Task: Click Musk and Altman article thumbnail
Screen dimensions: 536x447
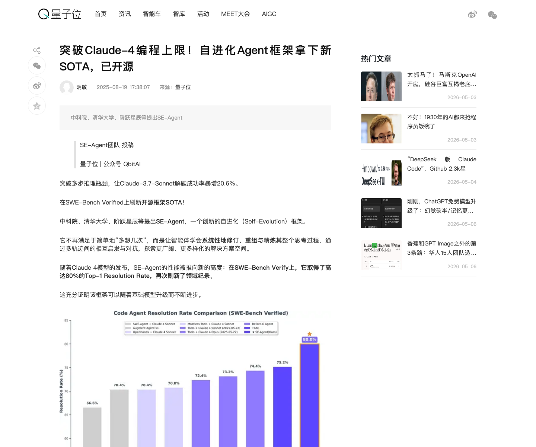Action: (381, 86)
